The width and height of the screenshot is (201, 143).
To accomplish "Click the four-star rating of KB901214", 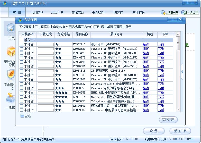I will (61, 97).
